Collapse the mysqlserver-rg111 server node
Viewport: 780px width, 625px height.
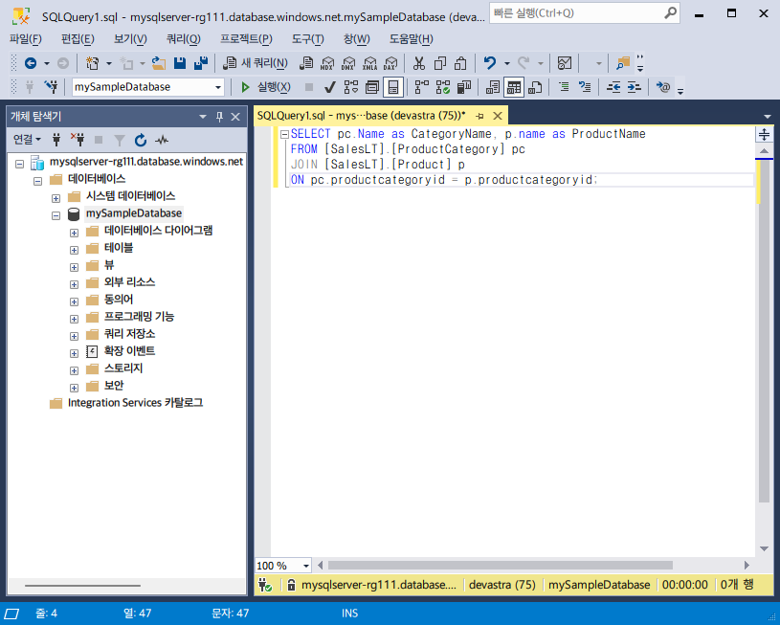pyautogui.click(x=19, y=164)
